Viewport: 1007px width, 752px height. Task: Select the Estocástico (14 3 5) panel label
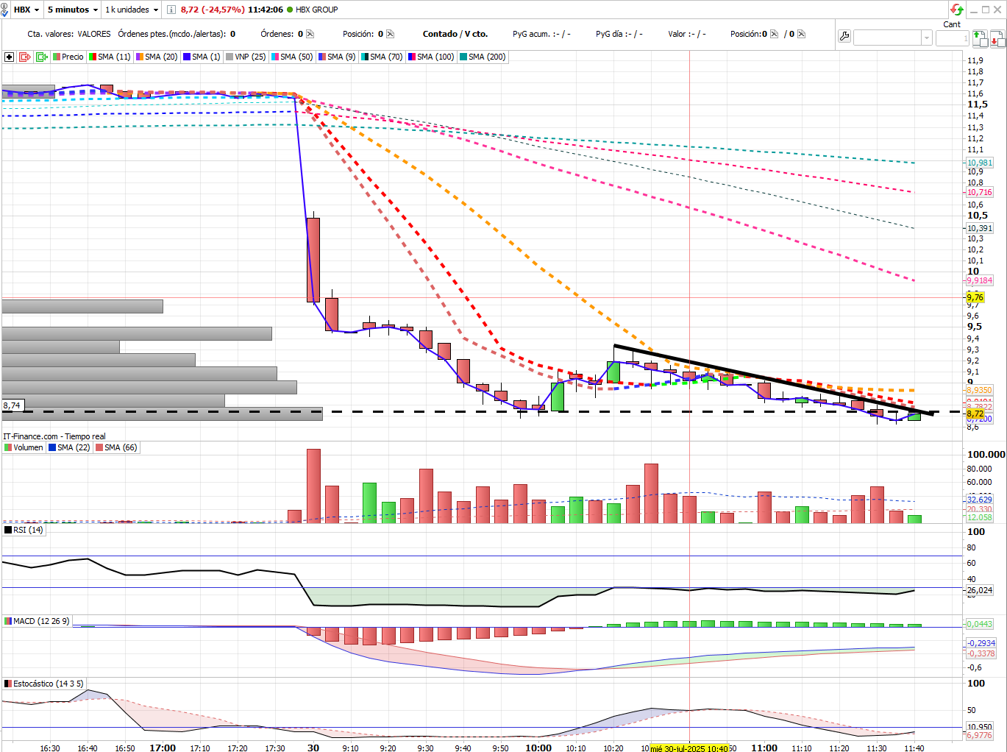[x=44, y=684]
